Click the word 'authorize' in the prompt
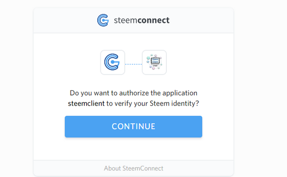Screen dimensions: 287x177 click(134, 93)
